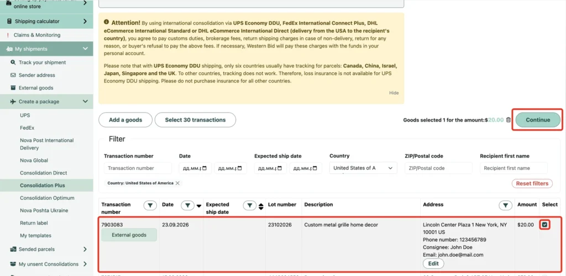
Task: Click description 'Custom metal grille home decor'
Action: pyautogui.click(x=341, y=225)
